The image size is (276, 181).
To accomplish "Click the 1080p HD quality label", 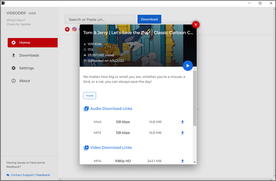I will [x=123, y=161].
